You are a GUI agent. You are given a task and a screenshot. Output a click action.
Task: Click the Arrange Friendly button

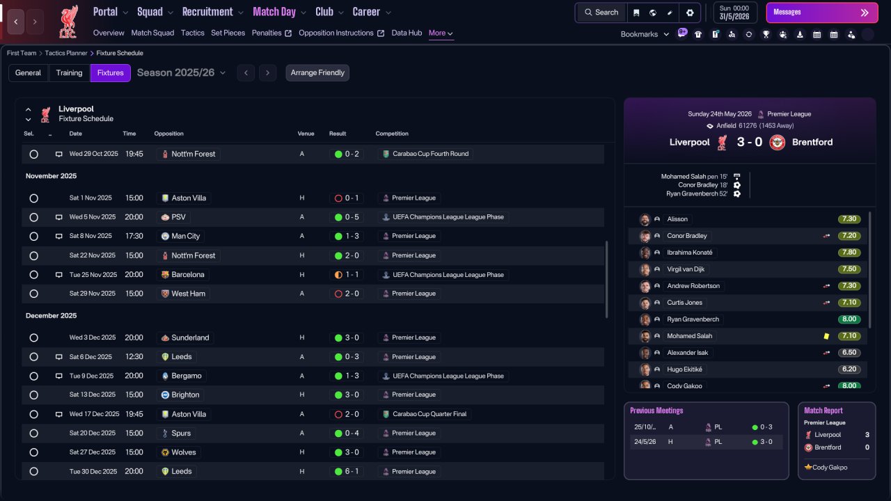pos(317,73)
